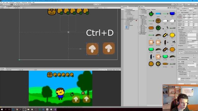The width and height of the screenshot is (198, 111).
Task: Click the Add Component button
Action: pyautogui.click(x=187, y=84)
